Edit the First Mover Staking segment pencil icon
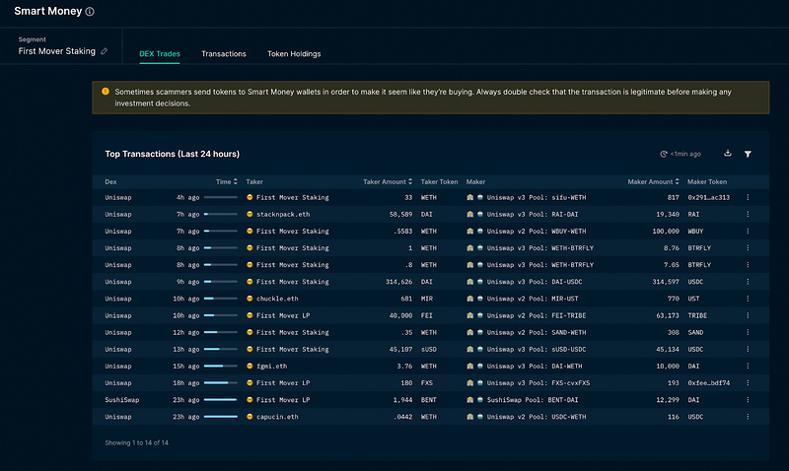789x471 pixels. (x=105, y=51)
